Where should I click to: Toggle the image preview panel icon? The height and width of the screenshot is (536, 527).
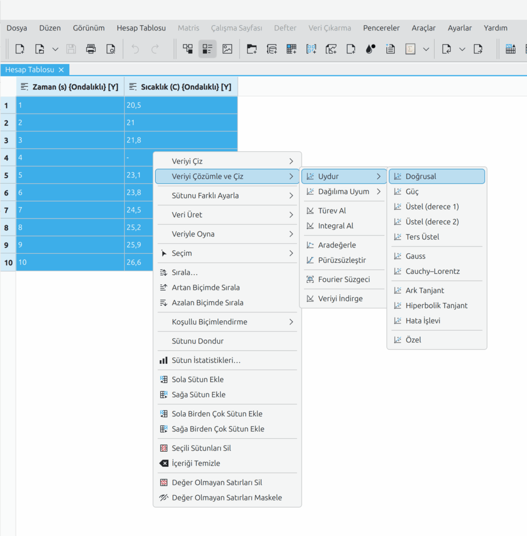coord(228,49)
